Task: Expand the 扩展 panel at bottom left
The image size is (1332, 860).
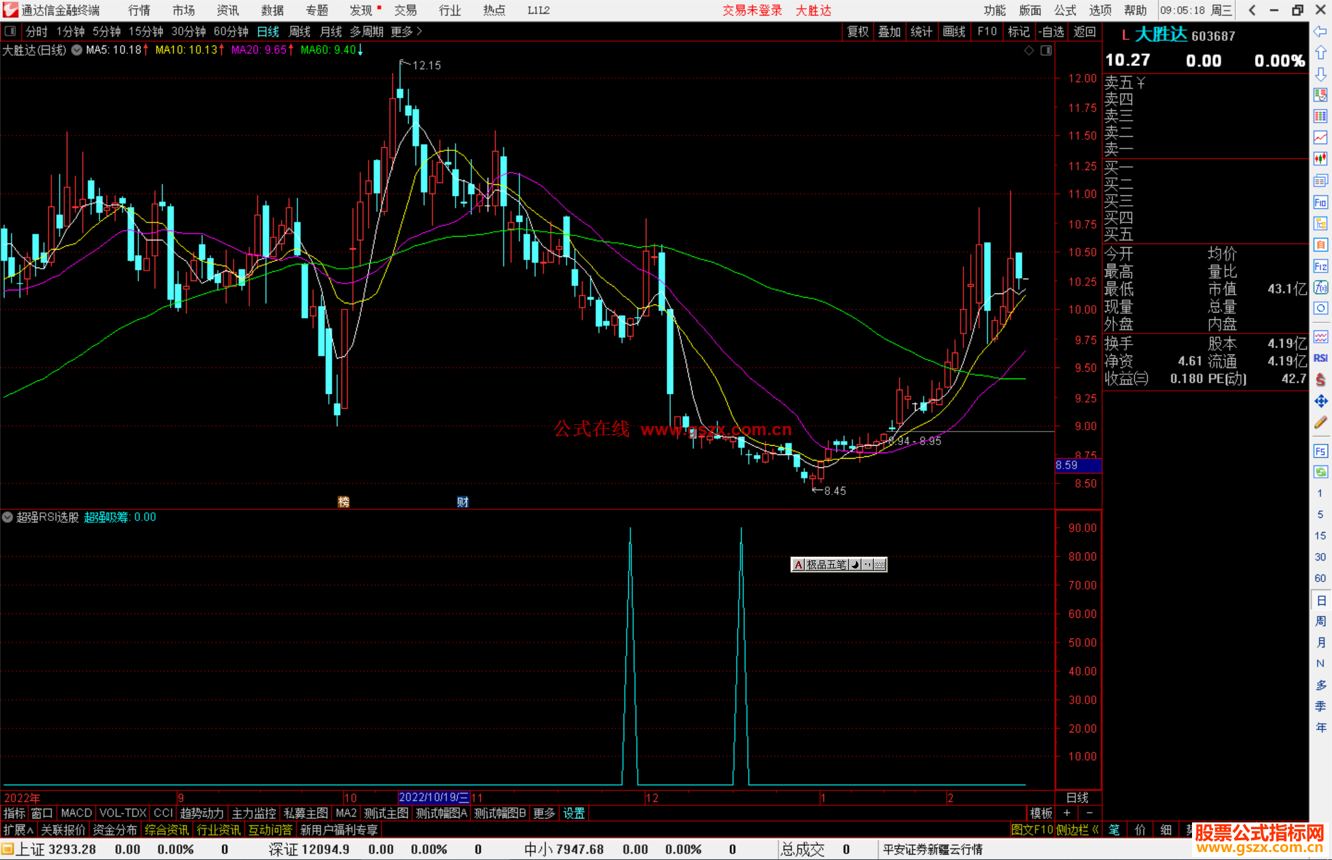Action: (x=18, y=830)
